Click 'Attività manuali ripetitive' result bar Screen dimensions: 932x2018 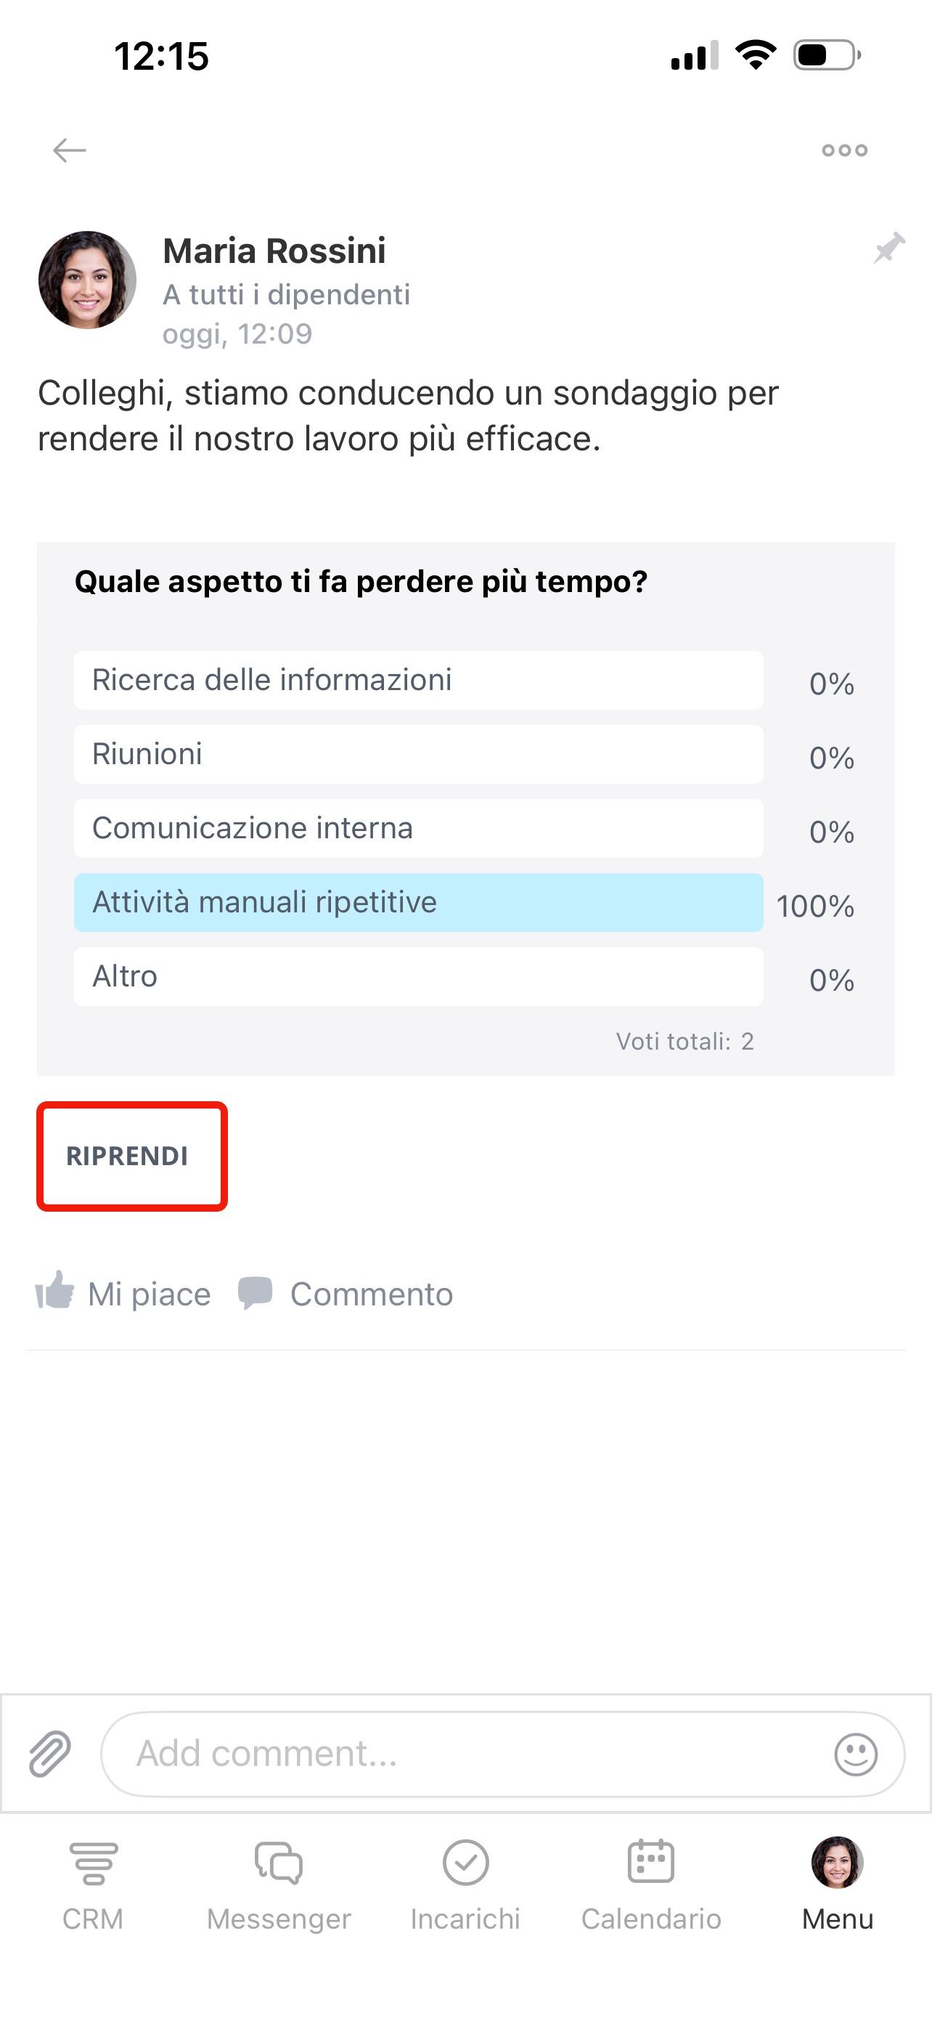click(x=418, y=902)
